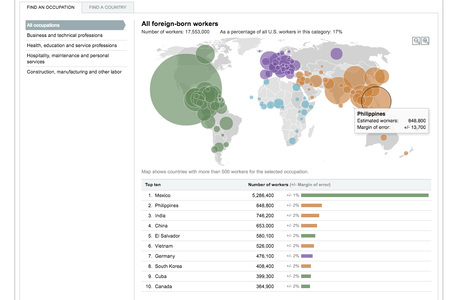The image size is (463, 300).
Task: Click the purple Russia bubble on map
Action: 336,54
